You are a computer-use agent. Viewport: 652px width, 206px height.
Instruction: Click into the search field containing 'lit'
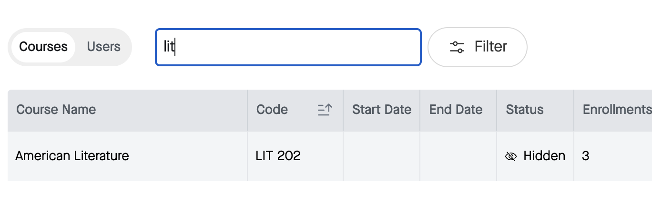click(288, 47)
